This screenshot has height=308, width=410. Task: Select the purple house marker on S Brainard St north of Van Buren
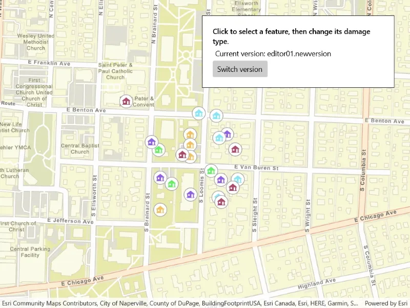pyautogui.click(x=152, y=142)
